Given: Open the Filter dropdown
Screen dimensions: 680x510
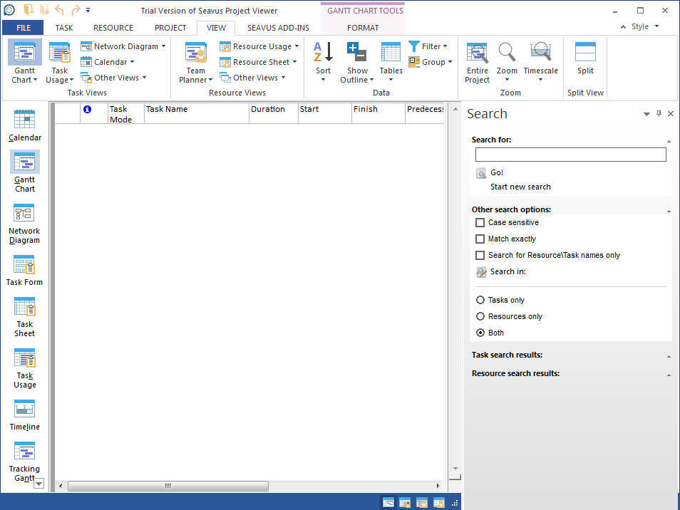Looking at the screenshot, I should click(x=431, y=46).
